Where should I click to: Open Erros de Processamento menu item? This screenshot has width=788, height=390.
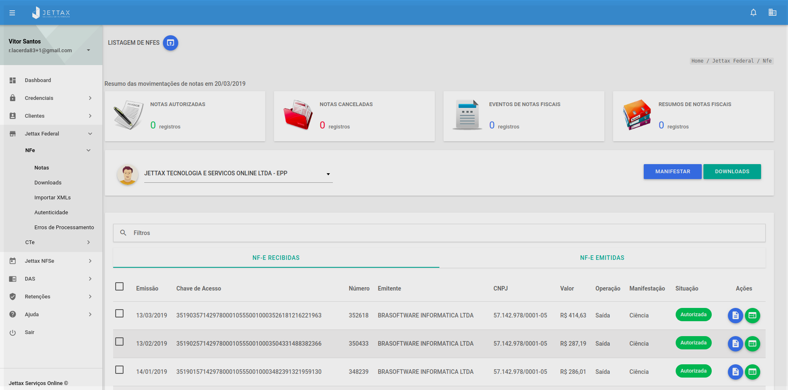(64, 228)
